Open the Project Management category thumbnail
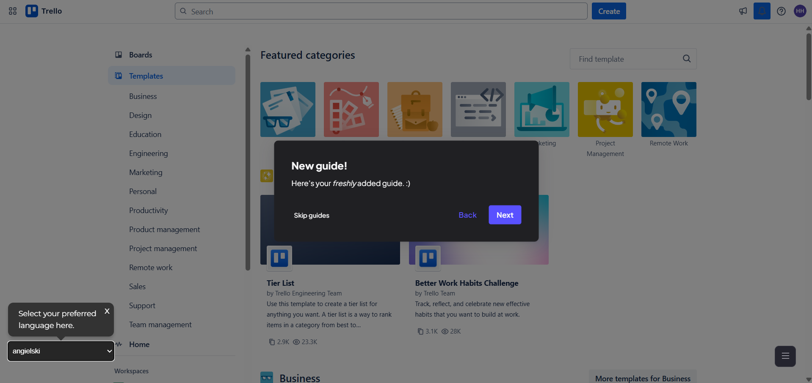 (x=605, y=109)
